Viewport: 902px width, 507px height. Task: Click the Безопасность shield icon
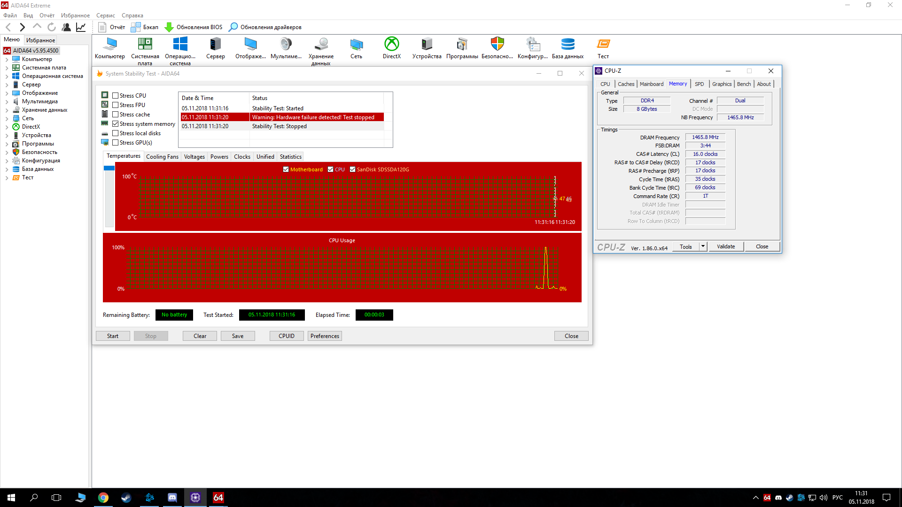pos(497,44)
